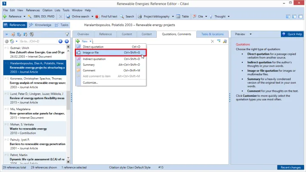Open the Context tab
This screenshot has width=306, height=172.
[147, 34]
